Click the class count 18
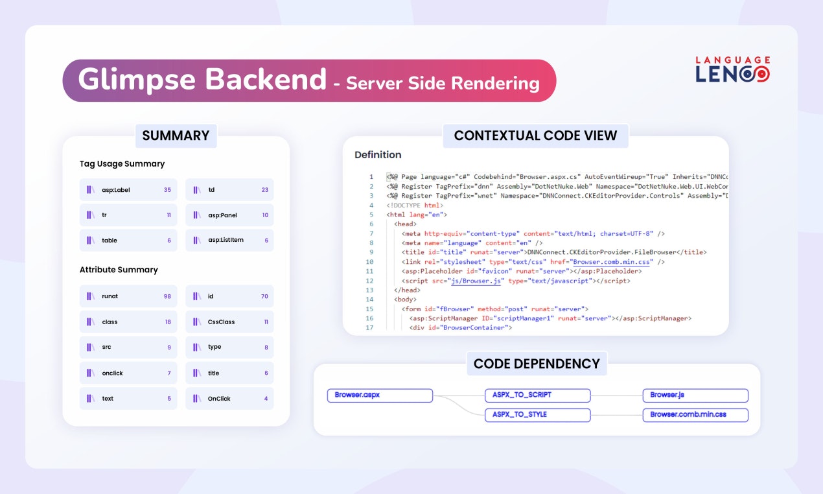Viewport: 823px width, 494px height. pyautogui.click(x=168, y=322)
